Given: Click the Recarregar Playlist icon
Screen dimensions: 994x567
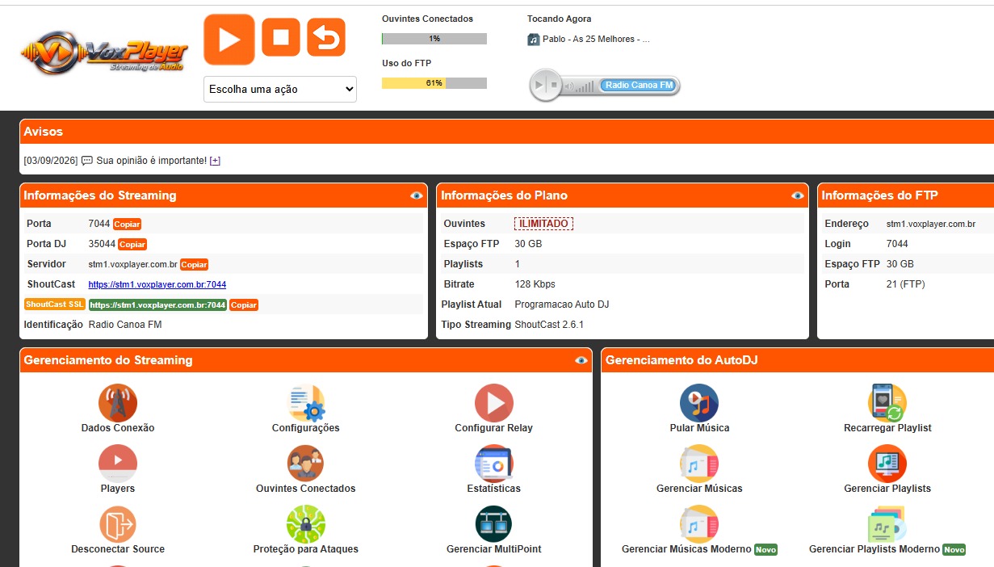Looking at the screenshot, I should [x=887, y=402].
